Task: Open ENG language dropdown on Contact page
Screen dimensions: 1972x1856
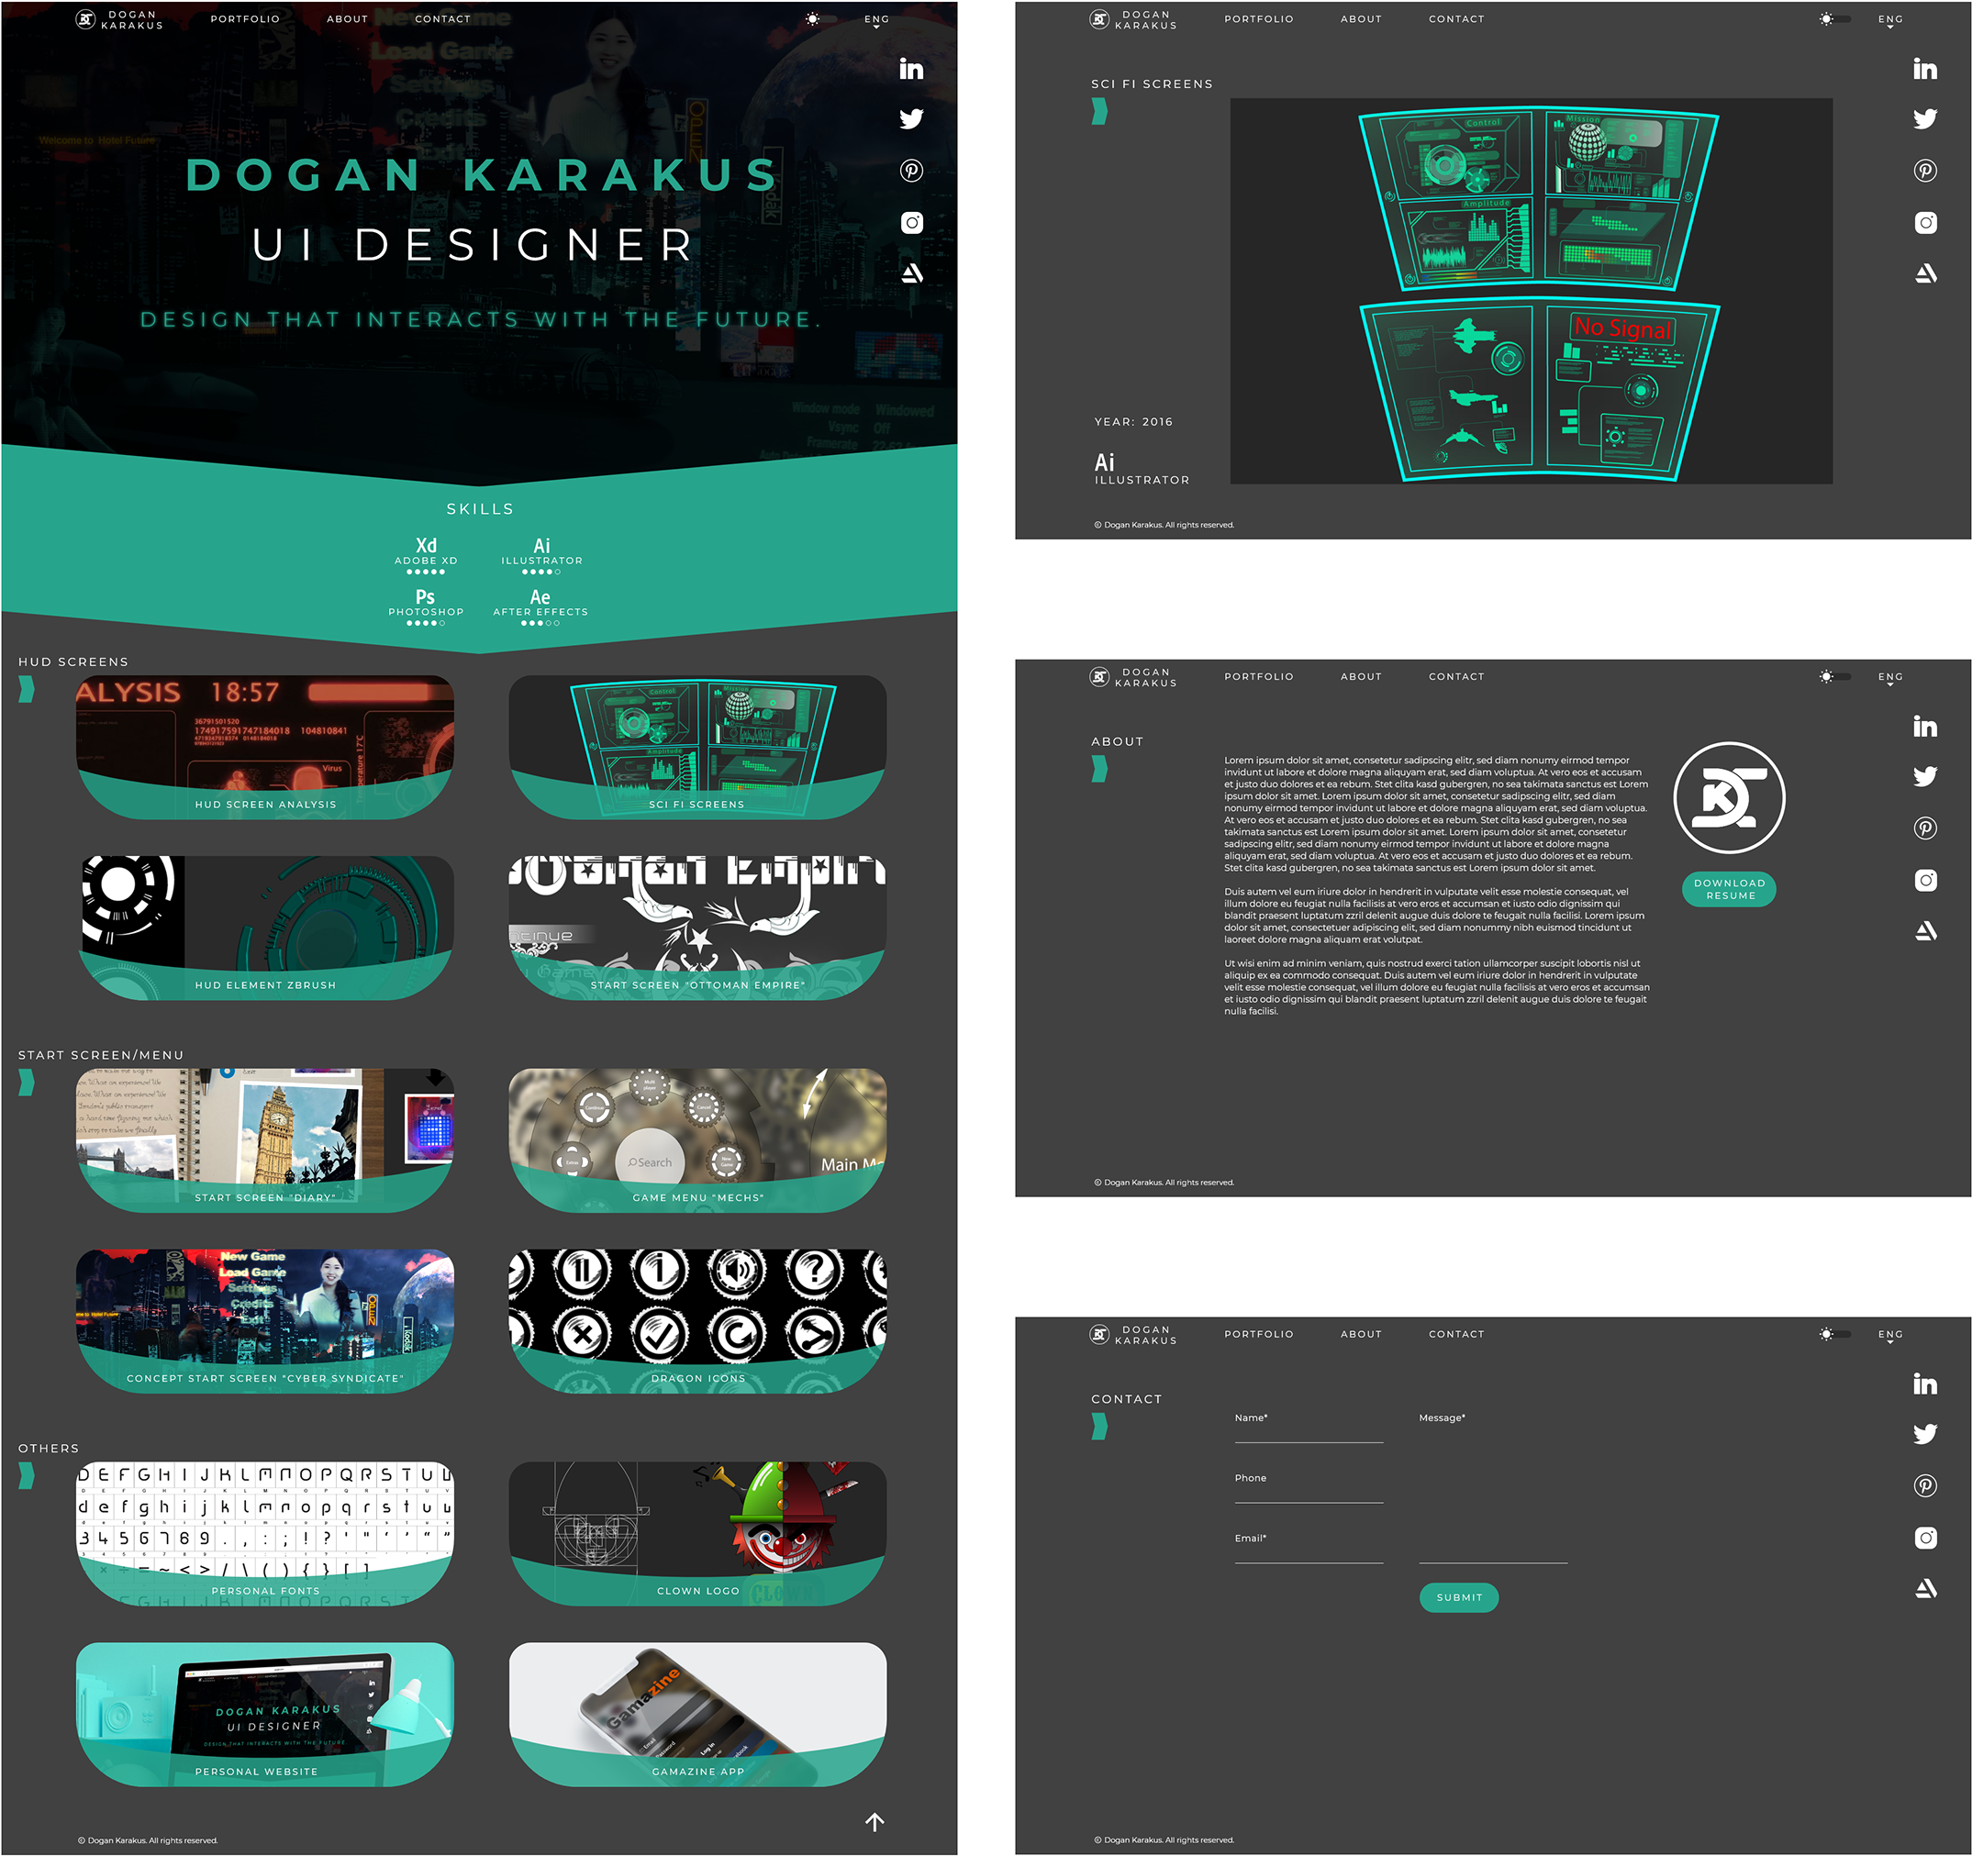Action: click(x=1889, y=1336)
